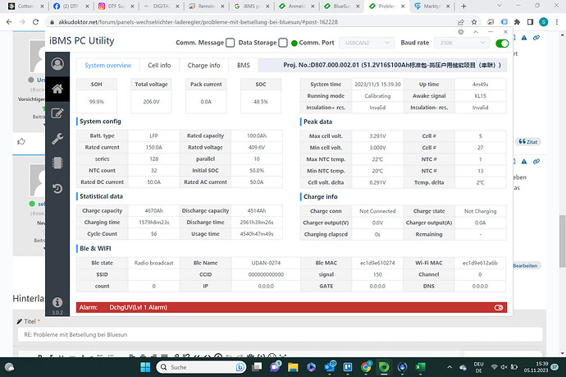Click the Bearbeiten link in forum
Screen dimensions: 566x377
[x=525, y=265]
